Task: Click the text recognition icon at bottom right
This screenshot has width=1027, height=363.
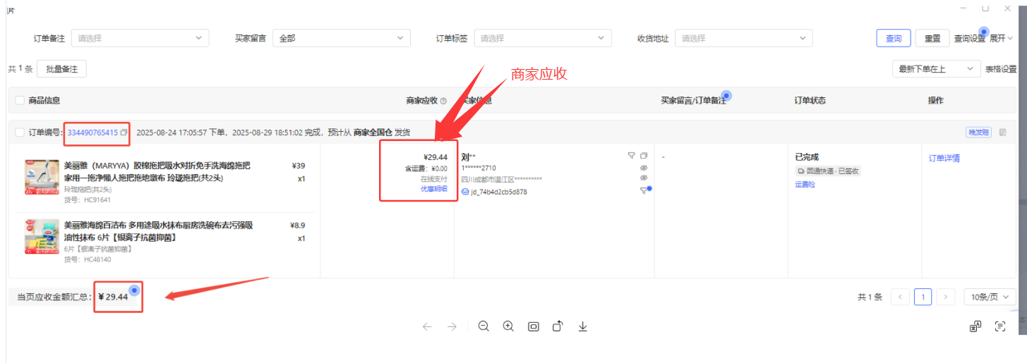Action: pos(999,326)
